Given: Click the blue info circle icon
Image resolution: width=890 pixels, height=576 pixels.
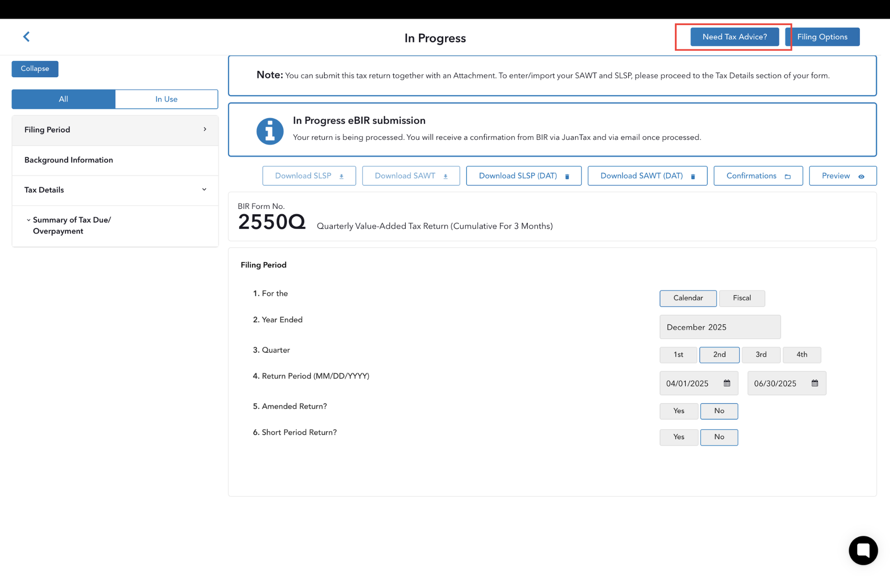Looking at the screenshot, I should pyautogui.click(x=270, y=131).
